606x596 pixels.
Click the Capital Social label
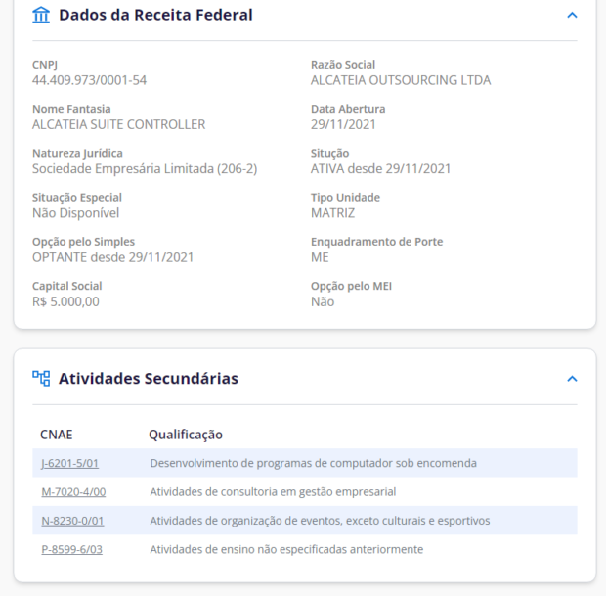(x=67, y=286)
